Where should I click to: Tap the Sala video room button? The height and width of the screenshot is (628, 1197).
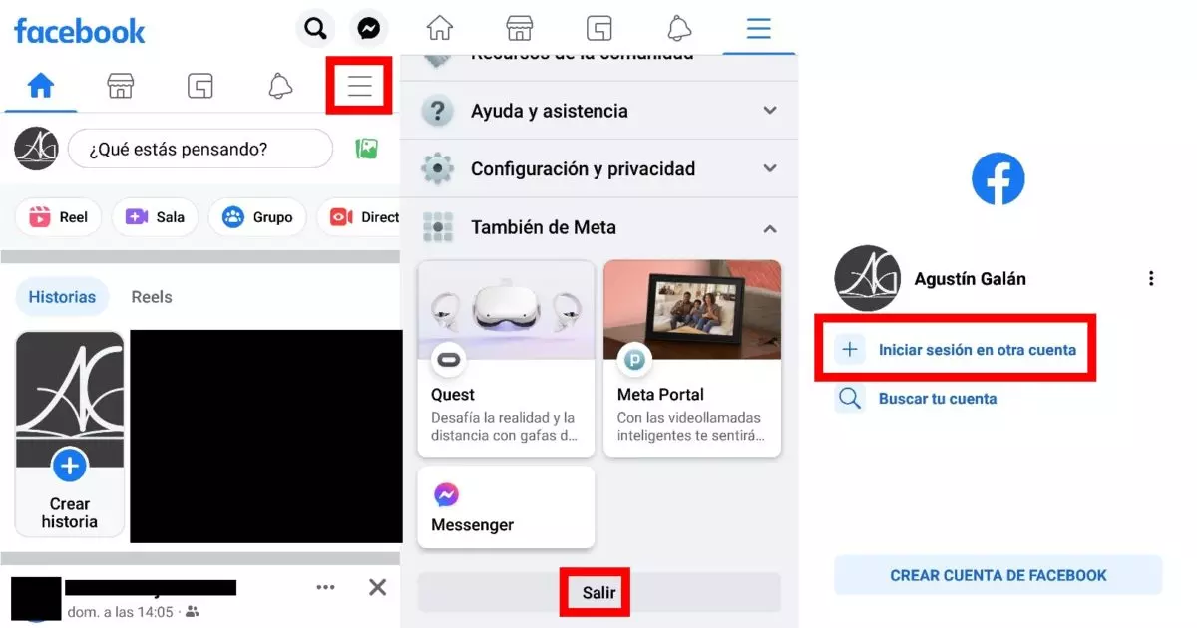point(155,217)
